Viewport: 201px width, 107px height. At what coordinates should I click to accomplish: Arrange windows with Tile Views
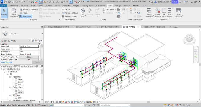click(x=169, y=13)
